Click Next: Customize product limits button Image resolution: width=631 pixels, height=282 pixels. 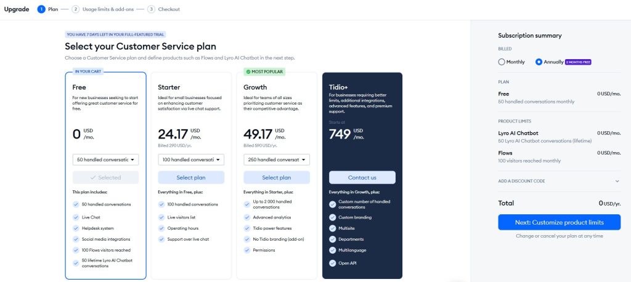click(x=559, y=222)
